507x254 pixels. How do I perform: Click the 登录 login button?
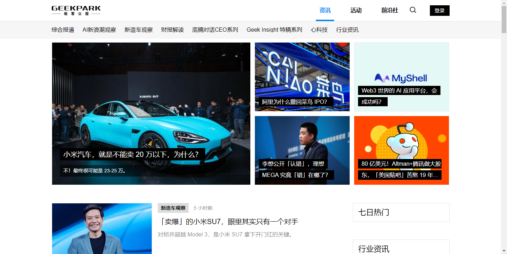pos(440,11)
